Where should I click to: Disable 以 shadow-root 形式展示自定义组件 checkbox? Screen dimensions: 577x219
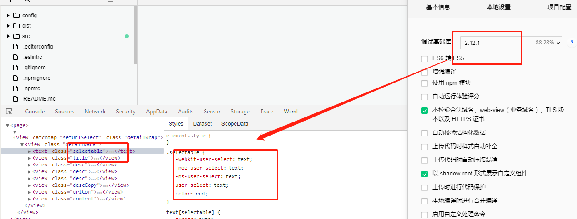coord(425,174)
